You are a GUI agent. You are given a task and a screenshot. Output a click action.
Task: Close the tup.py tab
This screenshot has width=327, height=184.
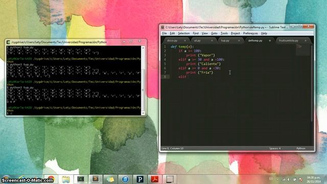click(x=239, y=41)
